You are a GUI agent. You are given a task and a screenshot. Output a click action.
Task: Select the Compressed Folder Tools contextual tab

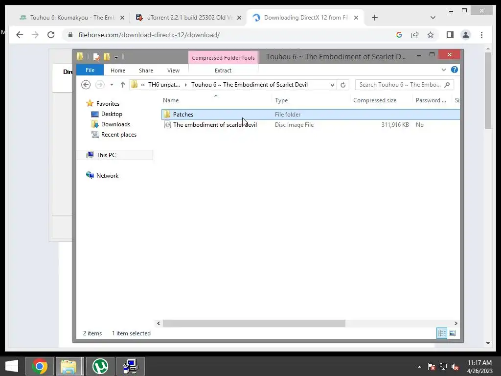click(x=223, y=58)
